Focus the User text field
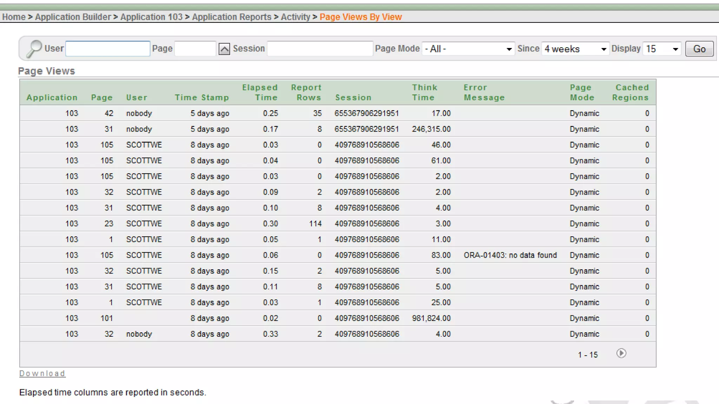Image resolution: width=719 pixels, height=404 pixels. (x=108, y=48)
